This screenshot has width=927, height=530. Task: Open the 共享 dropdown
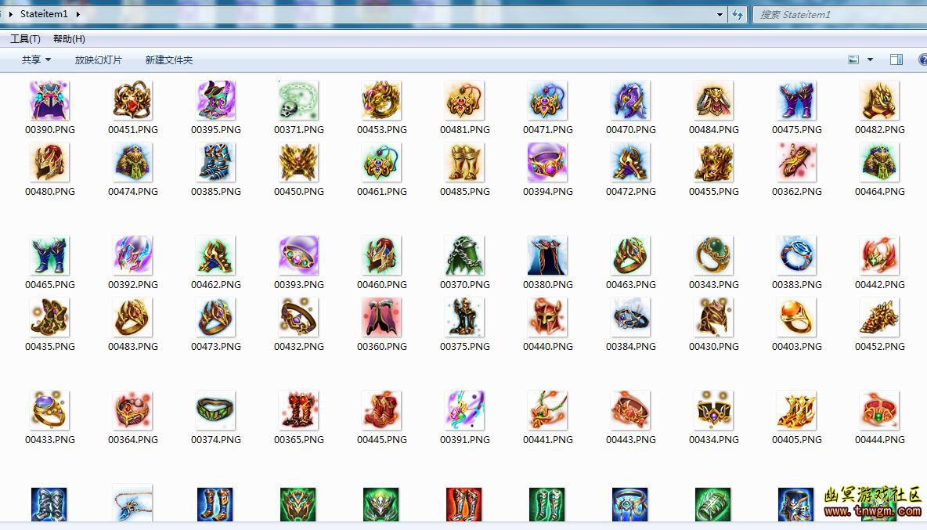tap(36, 59)
